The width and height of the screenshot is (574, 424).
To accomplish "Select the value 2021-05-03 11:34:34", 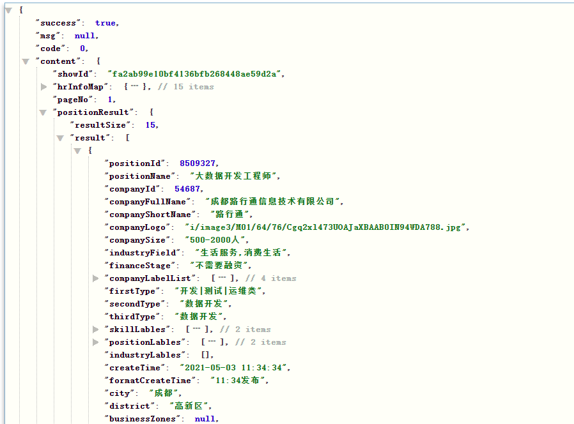I will pyautogui.click(x=233, y=368).
